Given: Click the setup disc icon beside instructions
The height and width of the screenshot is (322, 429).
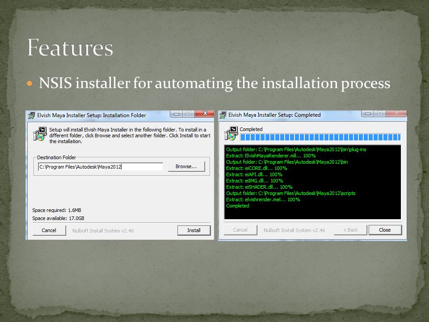Looking at the screenshot, I should 40,134.
